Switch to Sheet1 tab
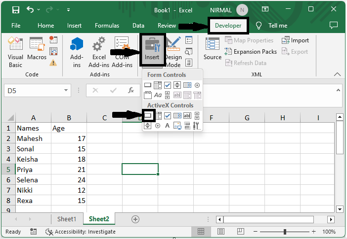 67,219
